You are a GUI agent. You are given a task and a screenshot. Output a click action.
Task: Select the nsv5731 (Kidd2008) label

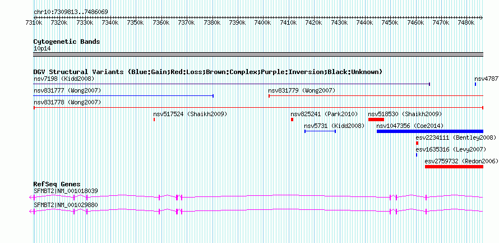[334, 126]
